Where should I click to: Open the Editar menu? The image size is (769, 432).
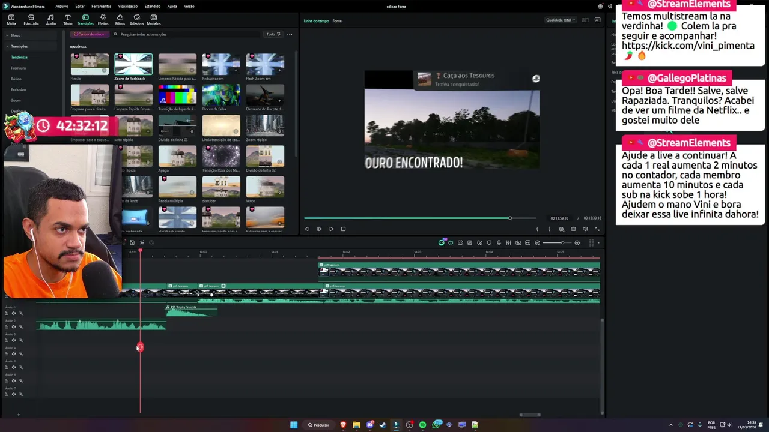click(x=79, y=6)
